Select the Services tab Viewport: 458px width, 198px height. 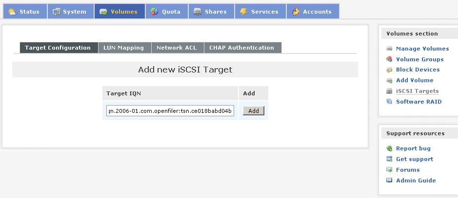[259, 12]
